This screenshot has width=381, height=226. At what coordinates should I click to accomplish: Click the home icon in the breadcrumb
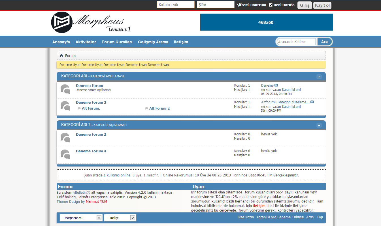tap(61, 56)
